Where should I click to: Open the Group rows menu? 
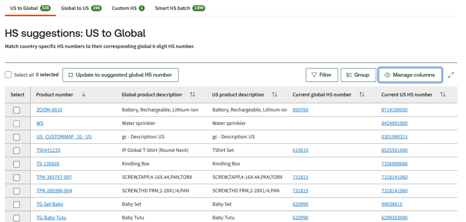358,75
